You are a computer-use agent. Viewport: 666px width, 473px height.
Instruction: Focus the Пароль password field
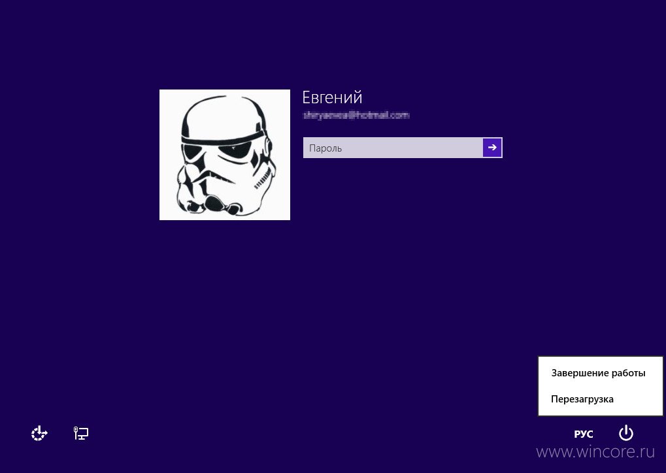pyautogui.click(x=393, y=148)
